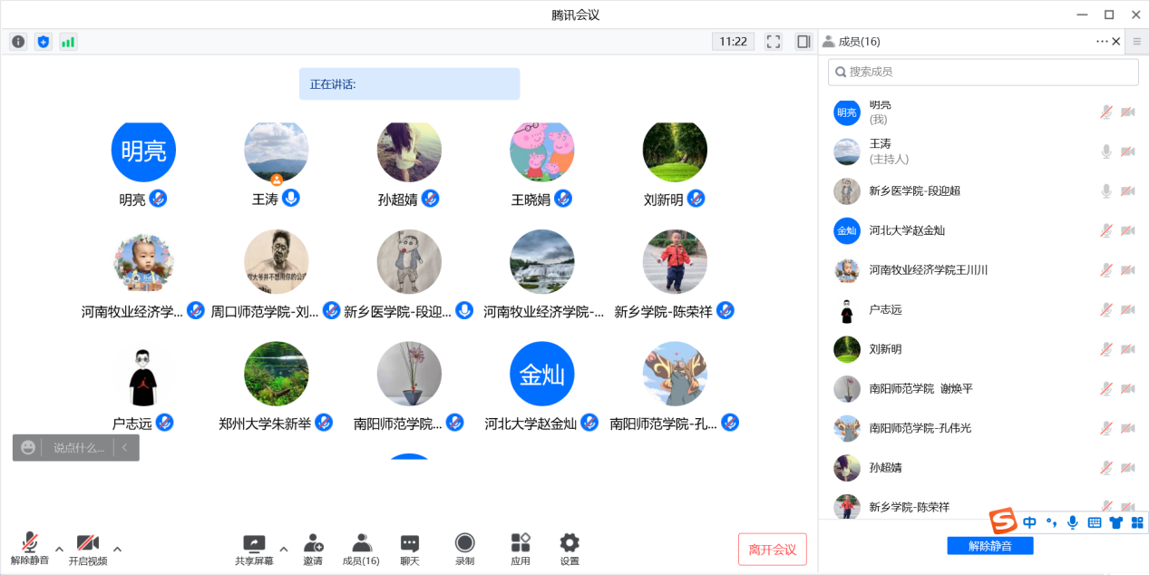Screen dimensions: 1149x575
Task: Open the meeting info icon
Action: [x=18, y=42]
